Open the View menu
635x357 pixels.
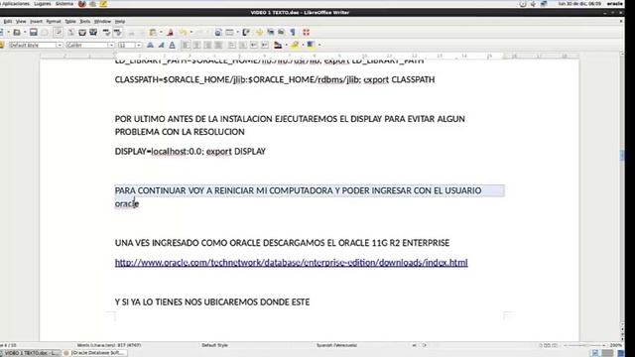(x=21, y=22)
